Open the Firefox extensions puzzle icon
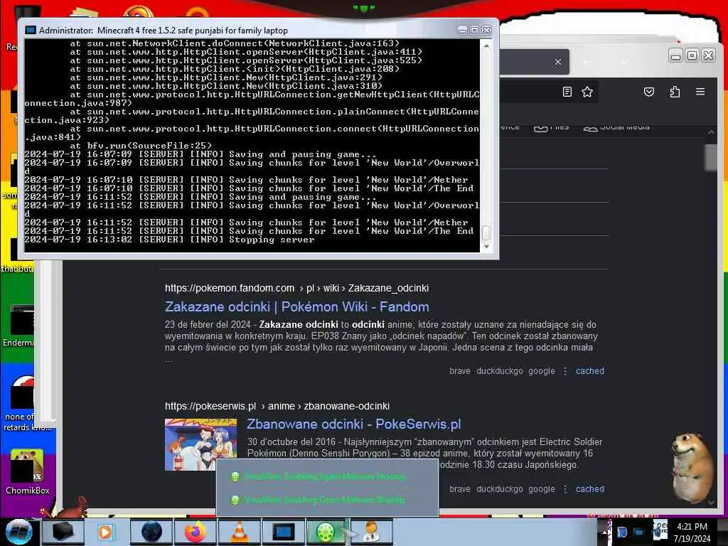Image resolution: width=728 pixels, height=546 pixels. (675, 92)
